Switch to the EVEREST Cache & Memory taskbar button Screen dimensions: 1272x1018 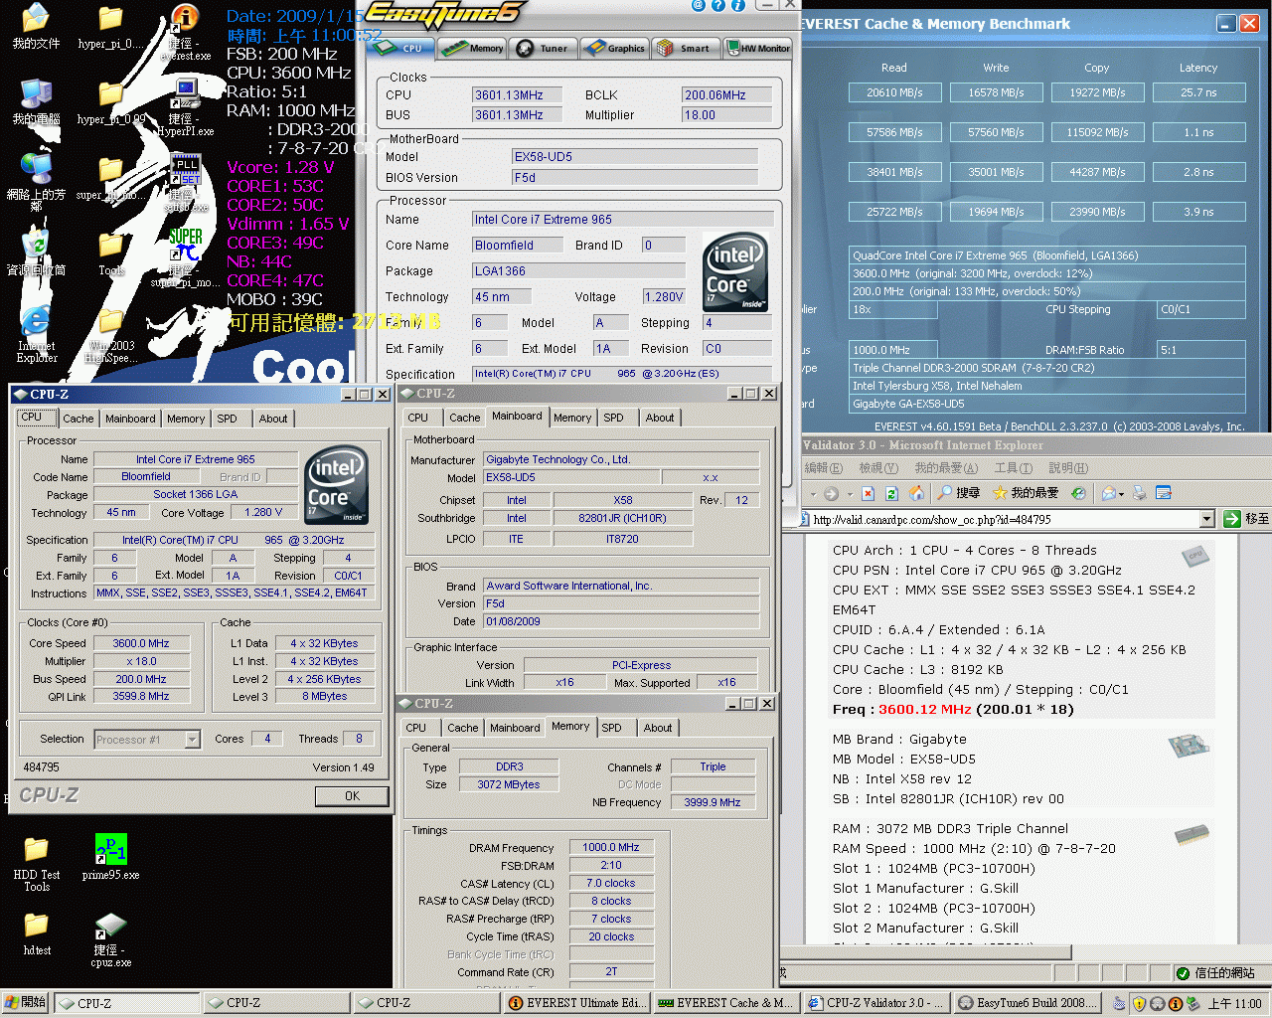point(726,1003)
